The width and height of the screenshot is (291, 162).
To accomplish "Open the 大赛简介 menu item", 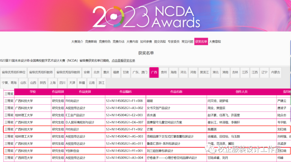I will click(x=77, y=42).
